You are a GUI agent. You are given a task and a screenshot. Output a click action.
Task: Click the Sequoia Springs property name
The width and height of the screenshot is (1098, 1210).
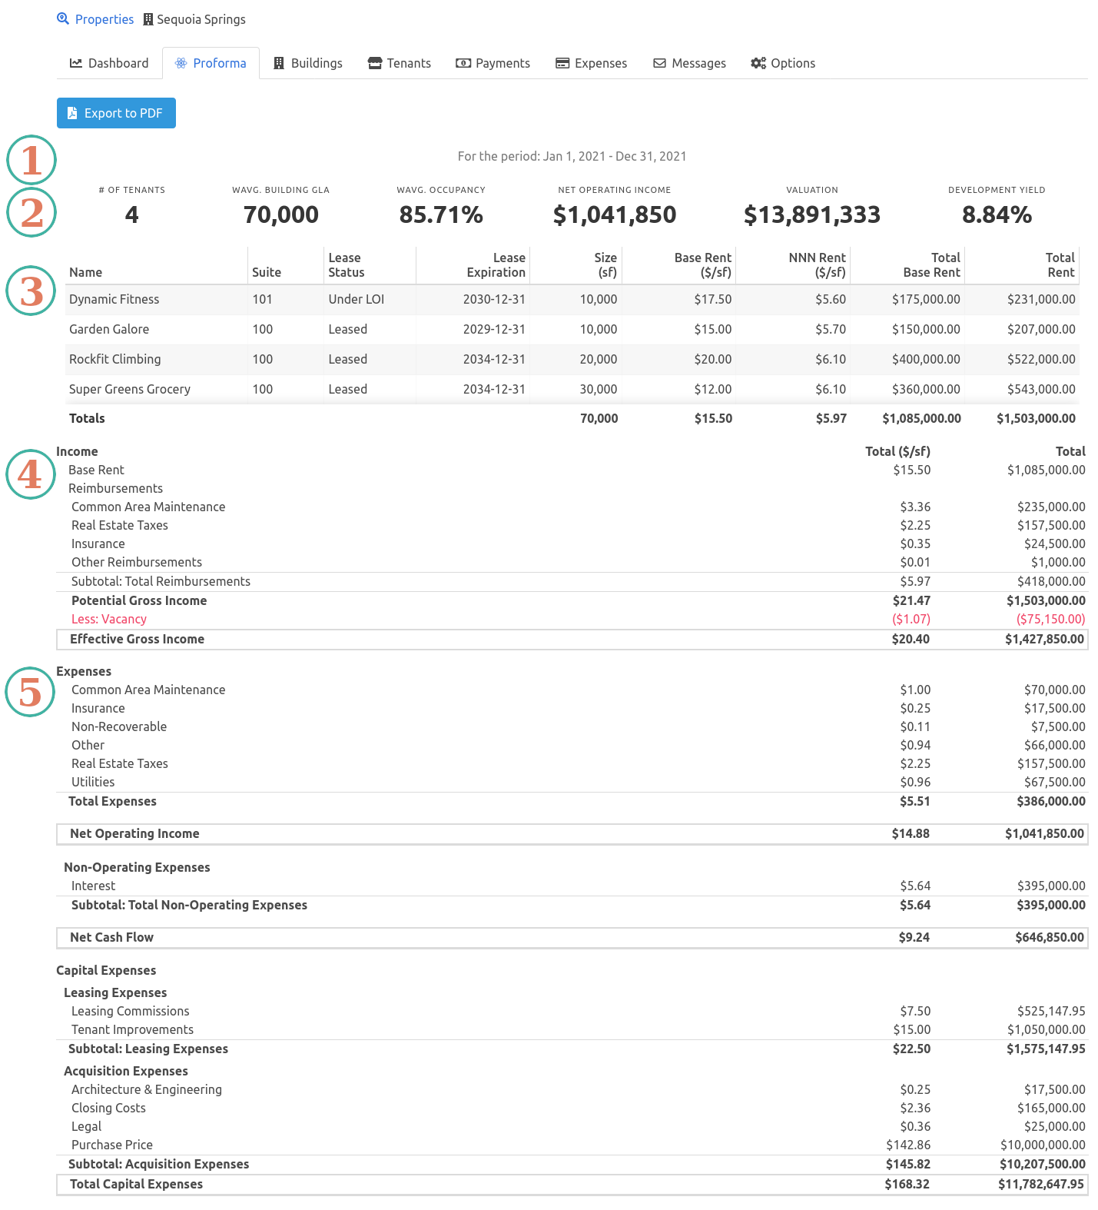[201, 19]
